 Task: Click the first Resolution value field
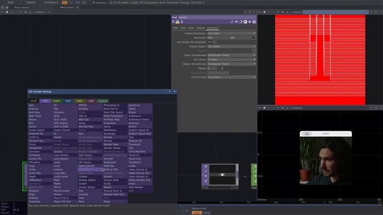pos(218,38)
